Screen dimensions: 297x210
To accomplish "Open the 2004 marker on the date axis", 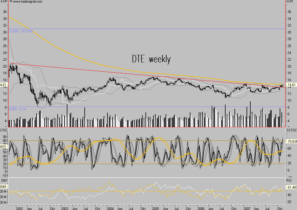I will click(110, 207).
